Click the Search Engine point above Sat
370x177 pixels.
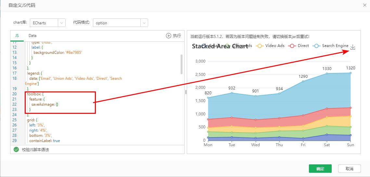pos(327,74)
